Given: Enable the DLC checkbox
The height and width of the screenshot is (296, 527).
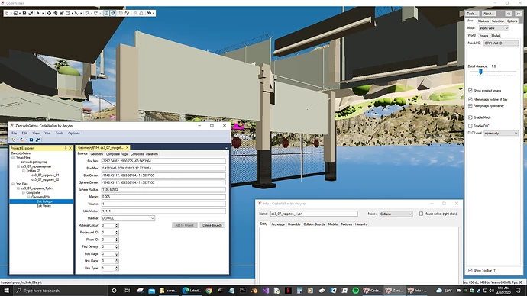Looking at the screenshot, I should (470, 126).
